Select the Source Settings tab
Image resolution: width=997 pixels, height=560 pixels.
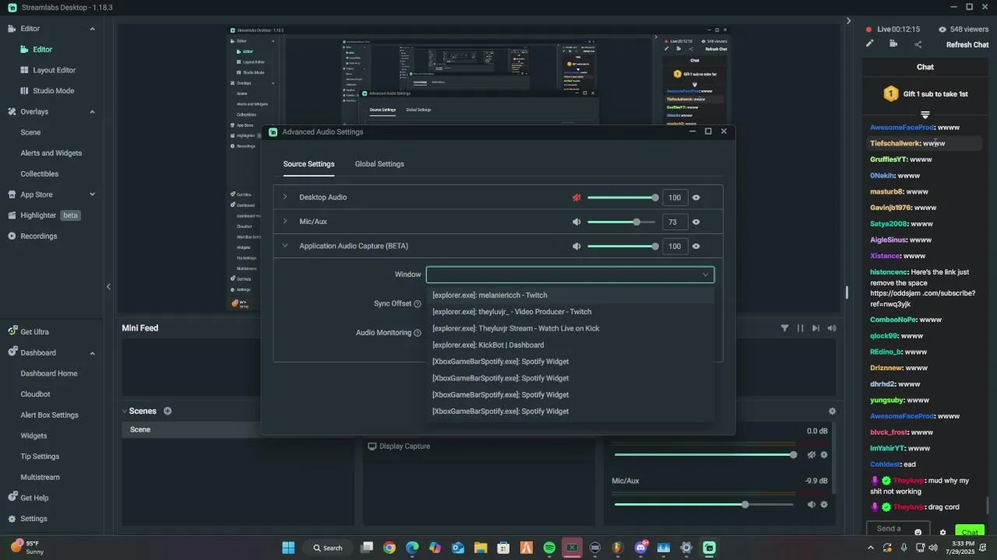click(308, 164)
